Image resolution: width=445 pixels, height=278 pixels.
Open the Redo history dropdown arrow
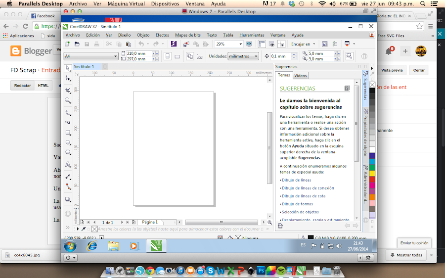[163, 44]
